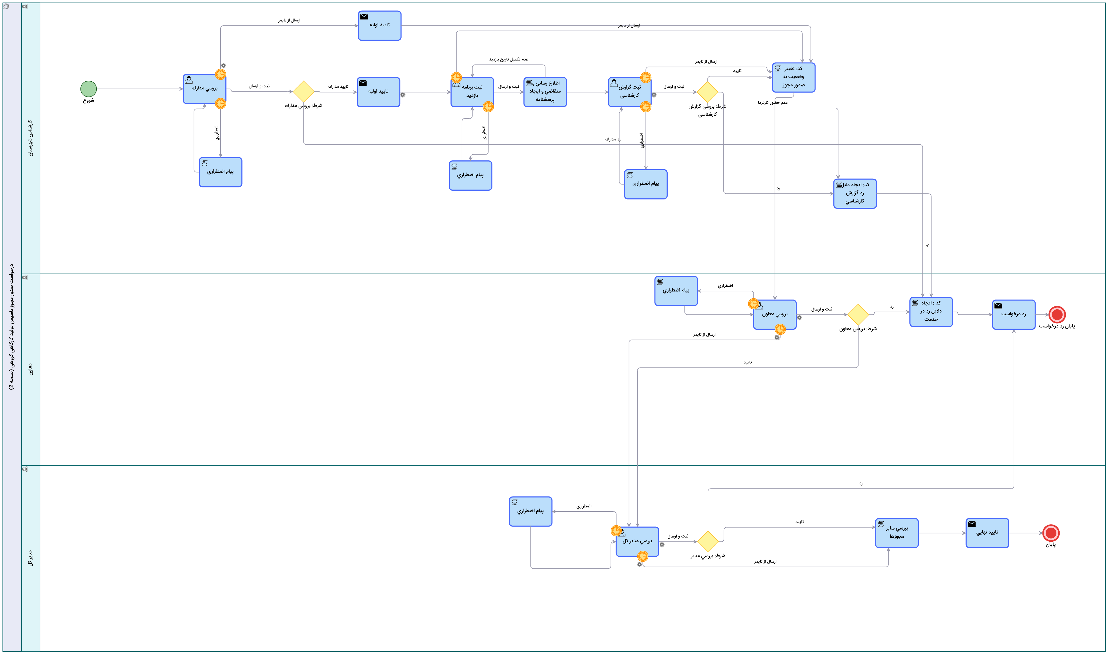1108x654 pixels.
Task: Select the پيام اضطراري task in مدير كل lane
Action: point(531,512)
